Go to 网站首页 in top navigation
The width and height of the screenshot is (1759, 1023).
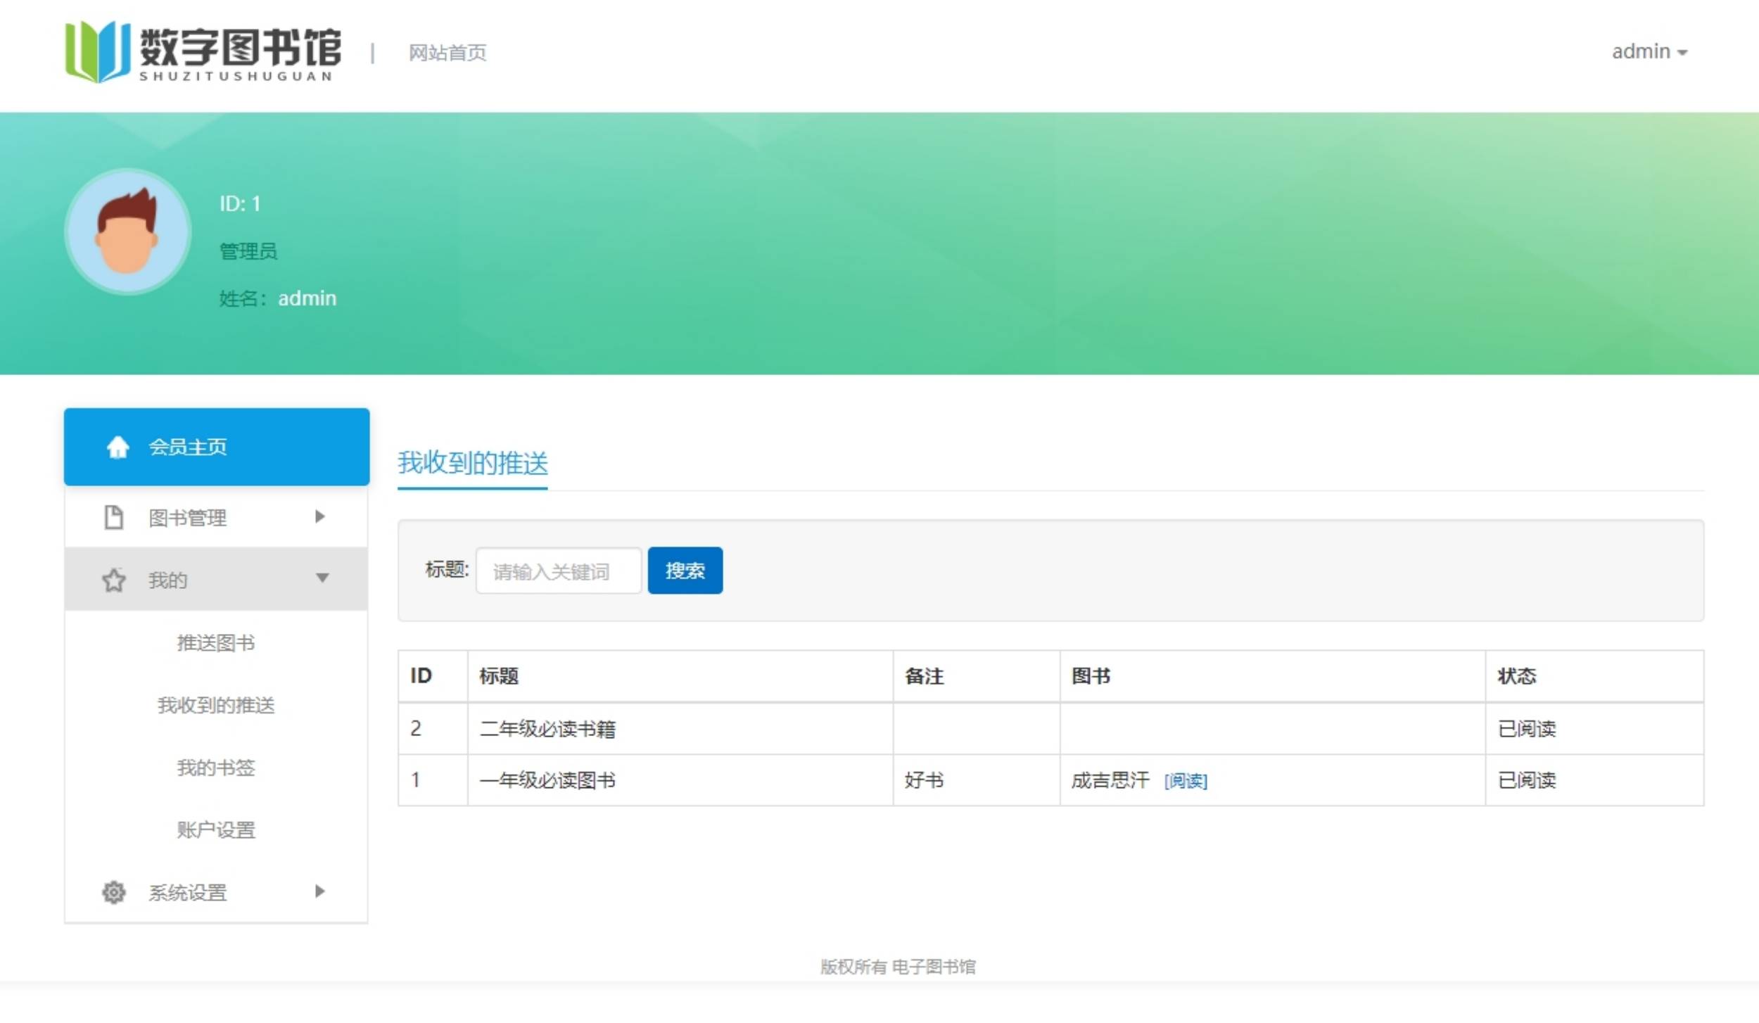coord(447,53)
